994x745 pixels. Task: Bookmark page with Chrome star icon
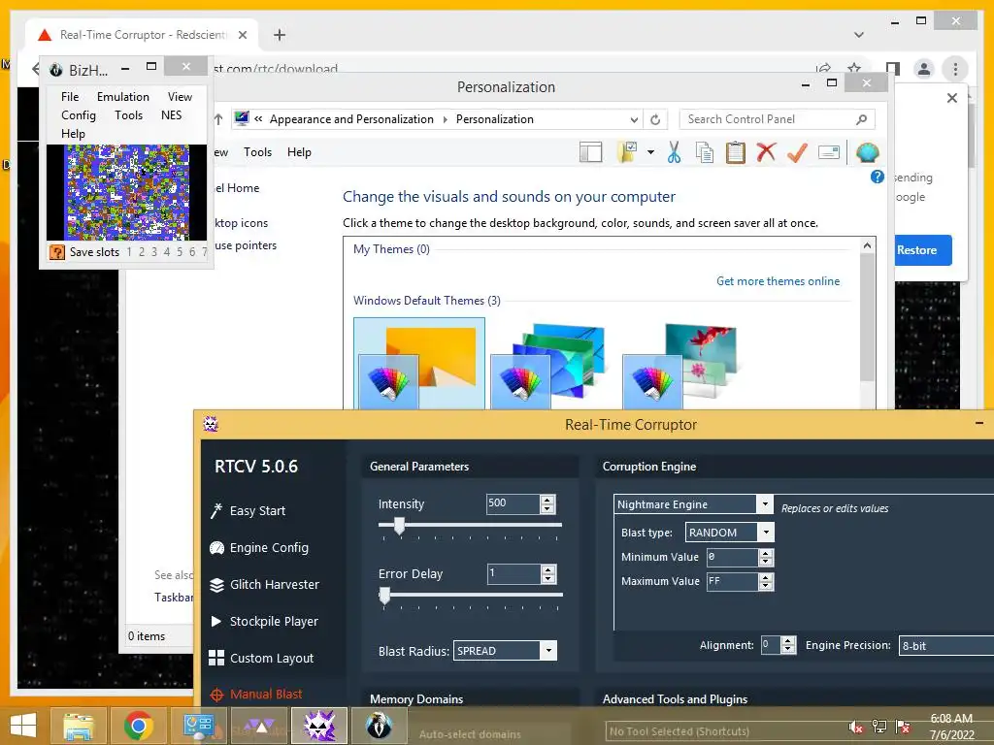point(854,69)
